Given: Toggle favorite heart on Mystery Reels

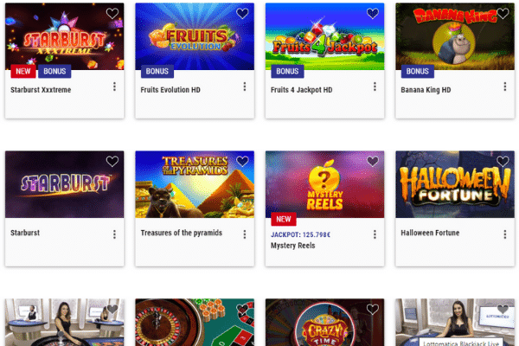Looking at the screenshot, I should [x=373, y=161].
